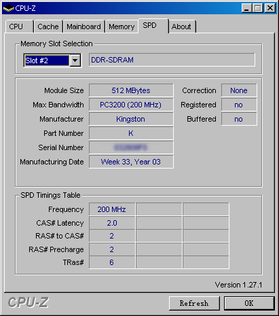The image size is (279, 316).
Task: Click the Part Number field showing K
Action: tap(131, 133)
